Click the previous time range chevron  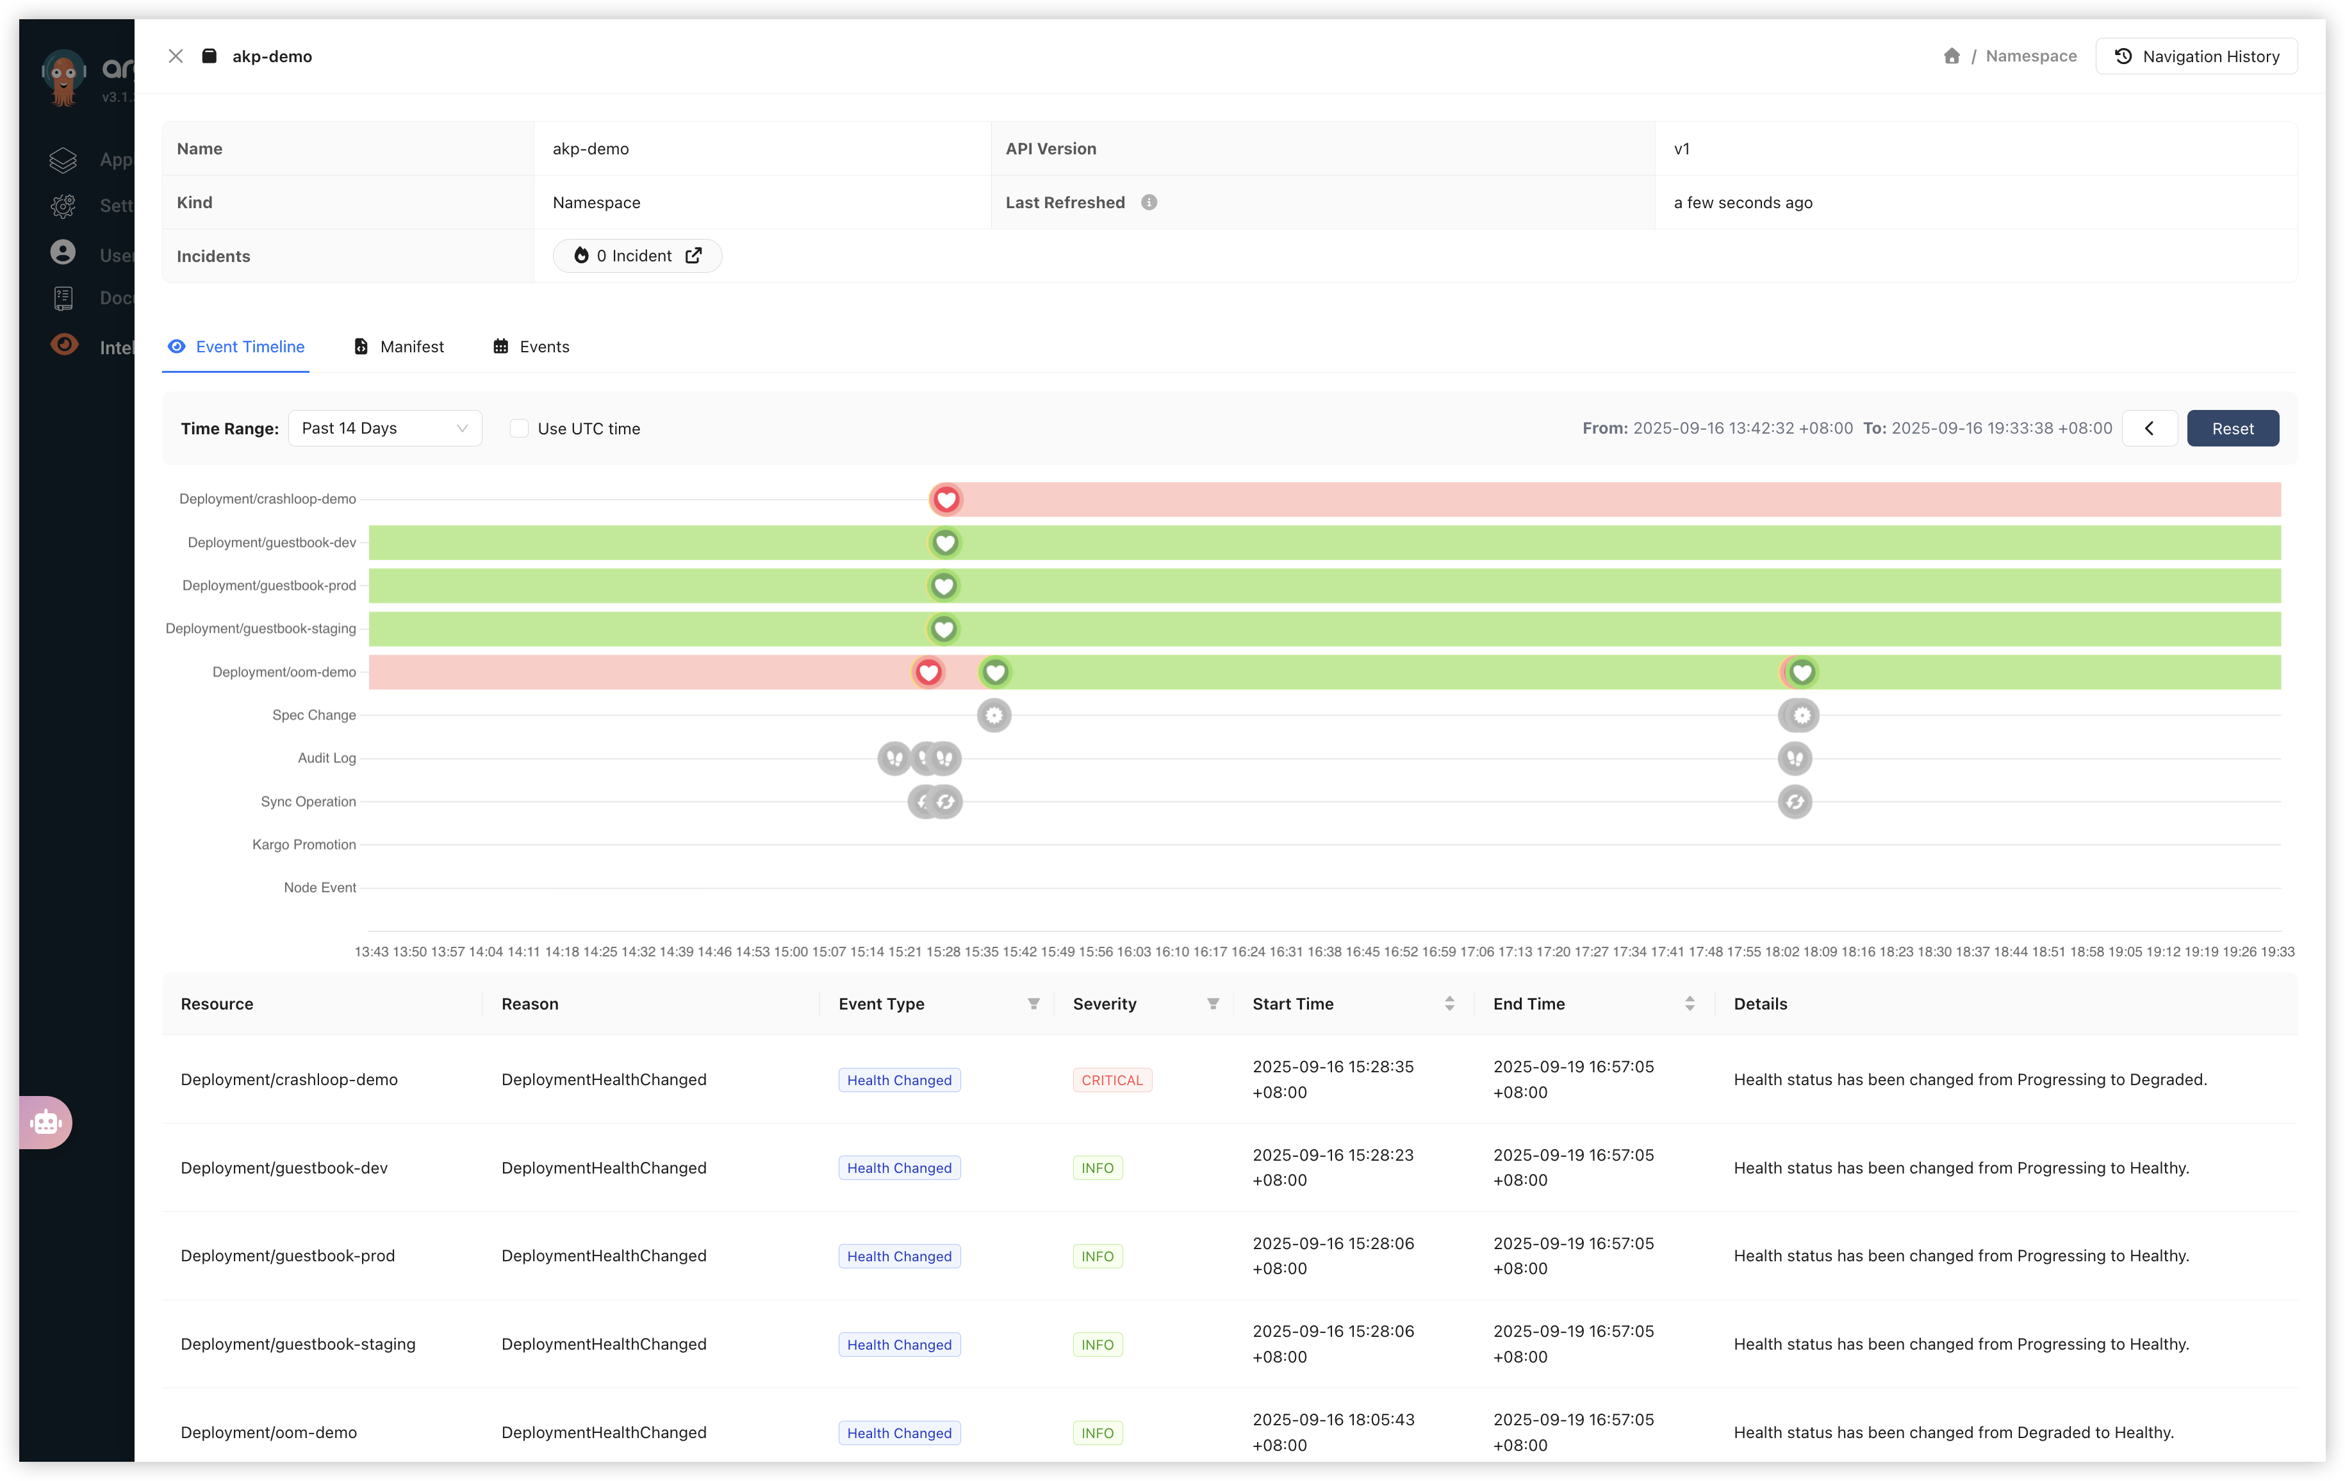(2149, 429)
